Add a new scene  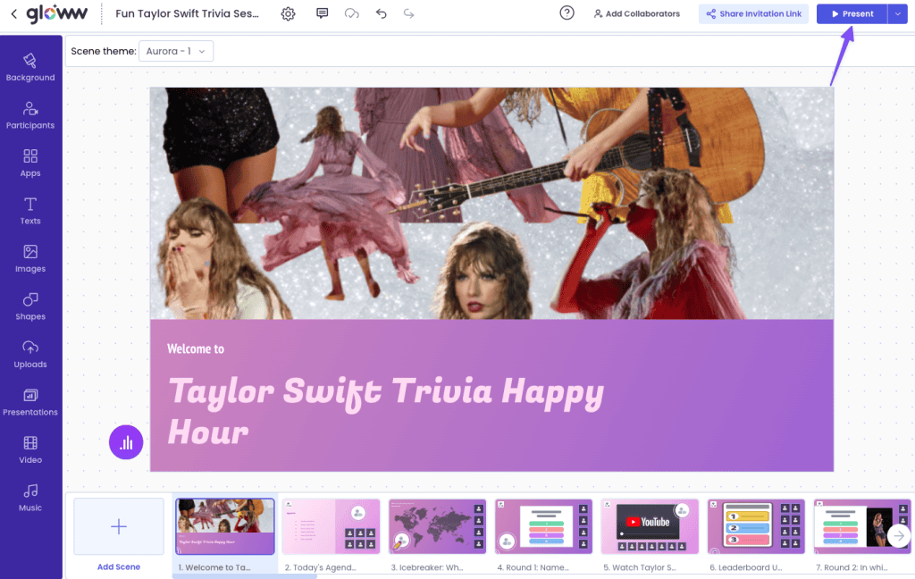[x=119, y=526]
